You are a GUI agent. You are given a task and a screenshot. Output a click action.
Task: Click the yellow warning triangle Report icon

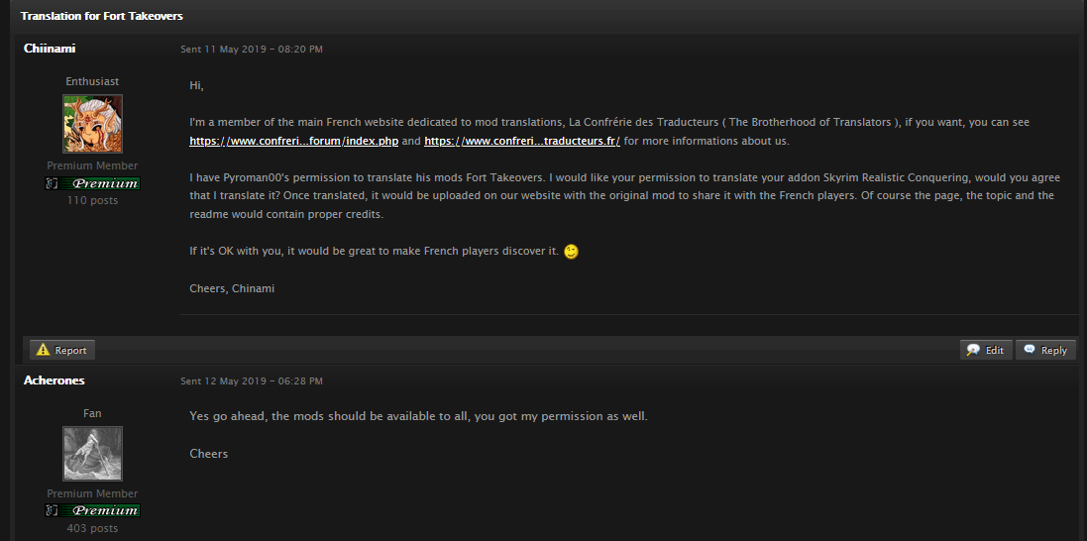click(x=43, y=350)
